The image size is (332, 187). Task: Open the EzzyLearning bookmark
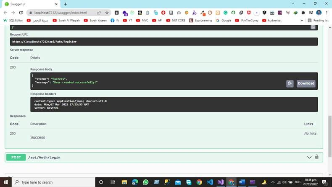pos(200,20)
